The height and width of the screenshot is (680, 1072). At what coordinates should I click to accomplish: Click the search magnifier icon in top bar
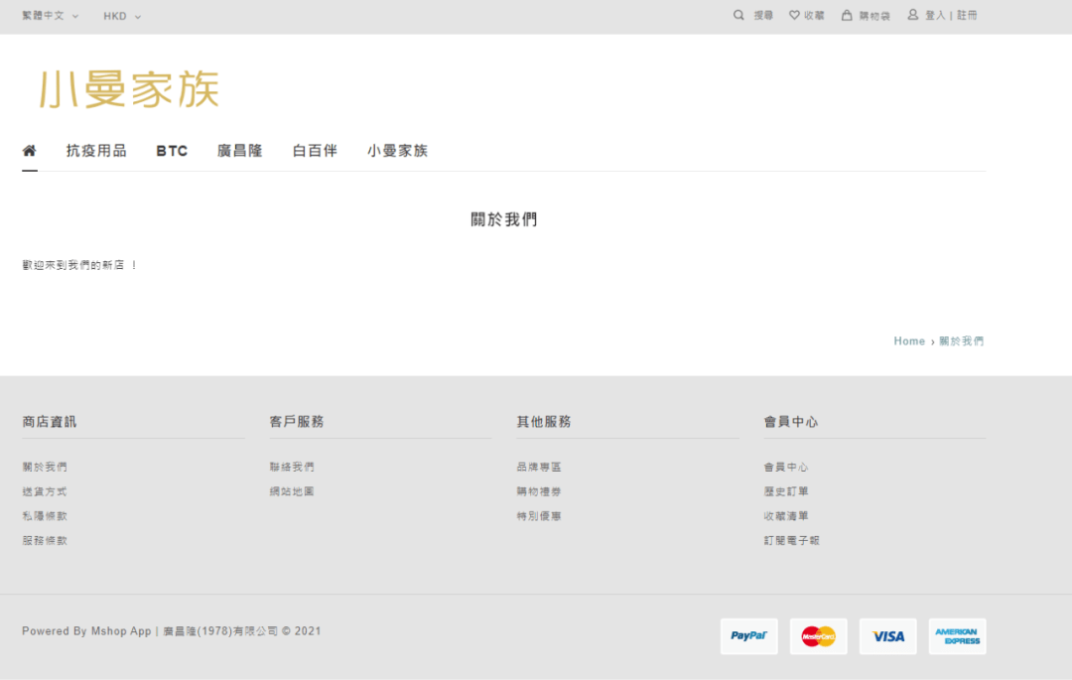tap(738, 15)
